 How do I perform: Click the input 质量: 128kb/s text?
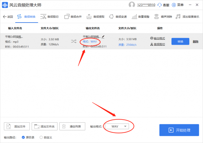tap(50, 44)
